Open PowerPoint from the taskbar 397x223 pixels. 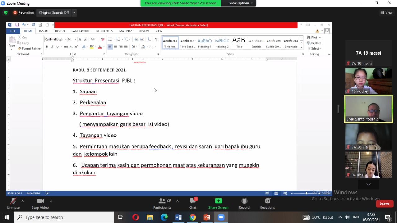click(x=207, y=217)
